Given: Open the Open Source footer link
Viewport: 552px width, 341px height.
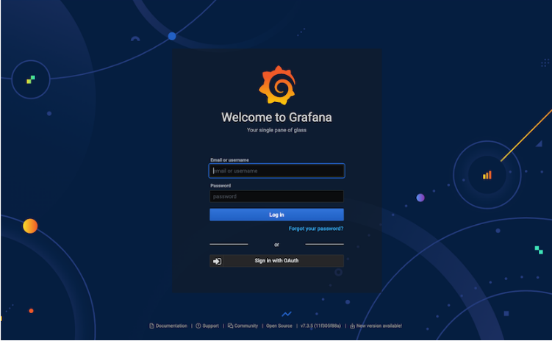Looking at the screenshot, I should coord(279,326).
